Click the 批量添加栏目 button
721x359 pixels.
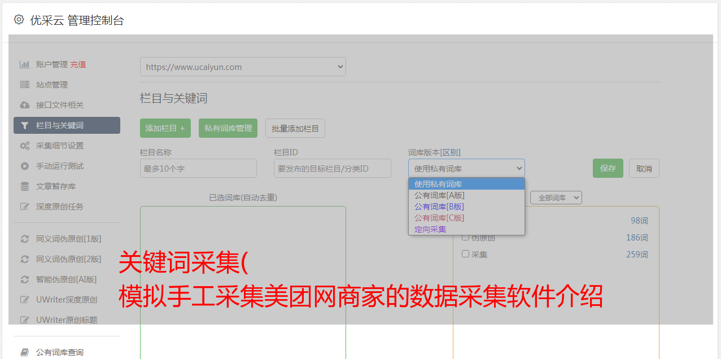pos(295,128)
